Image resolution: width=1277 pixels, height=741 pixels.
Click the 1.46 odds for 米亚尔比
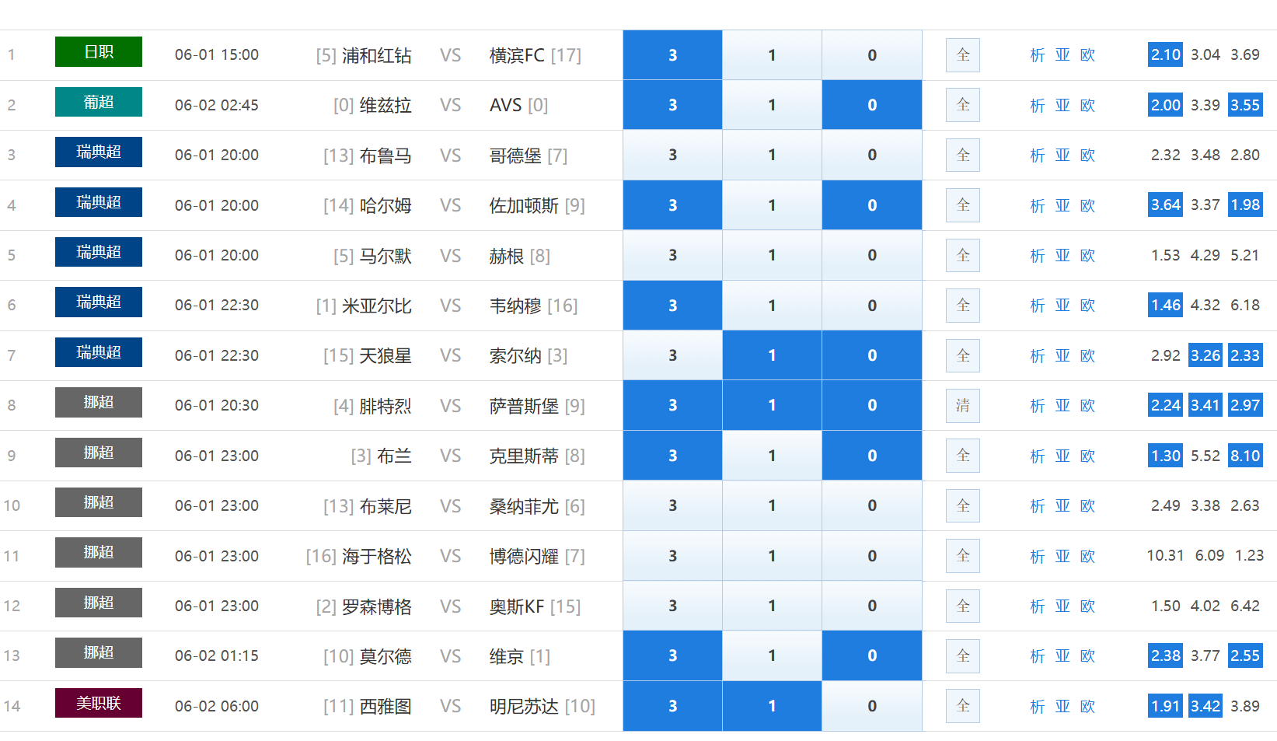(x=1165, y=305)
